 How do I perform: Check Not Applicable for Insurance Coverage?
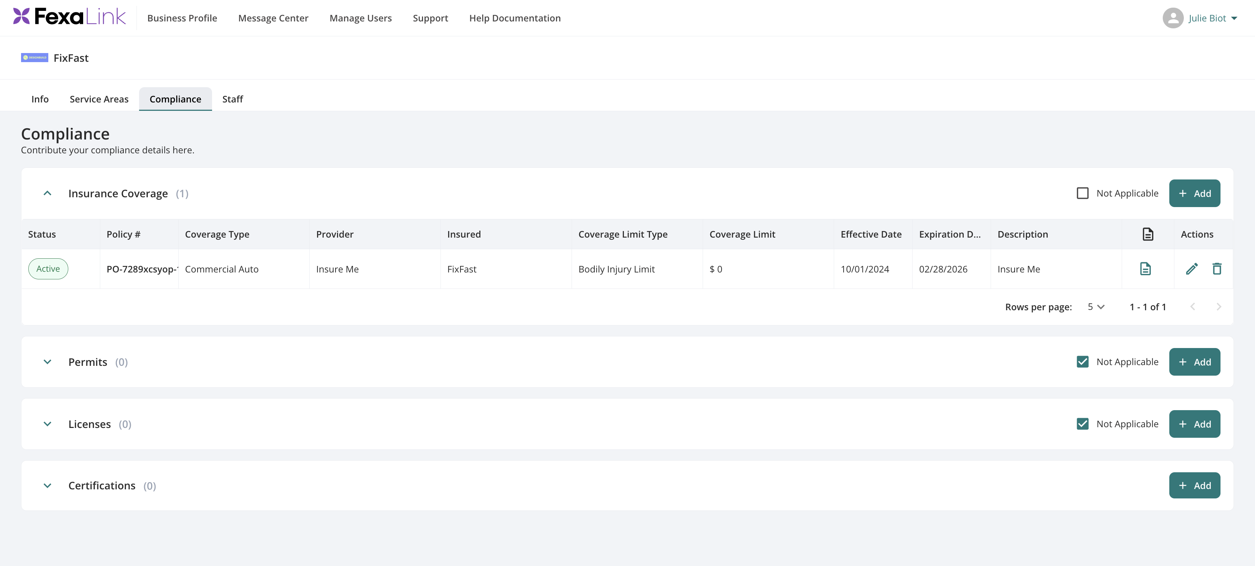tap(1083, 194)
